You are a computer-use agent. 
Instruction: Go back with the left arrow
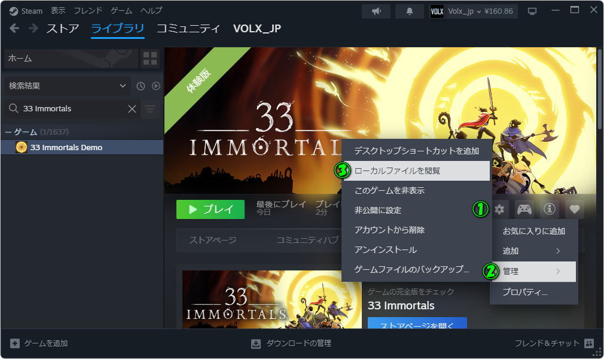pyautogui.click(x=14, y=28)
